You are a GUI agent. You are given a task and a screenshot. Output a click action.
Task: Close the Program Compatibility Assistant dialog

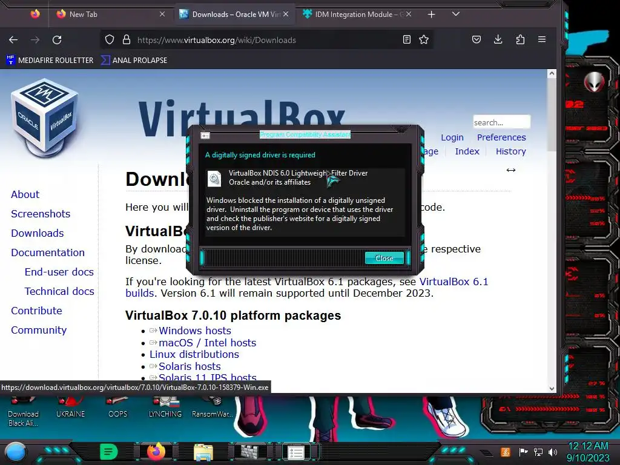coord(384,258)
